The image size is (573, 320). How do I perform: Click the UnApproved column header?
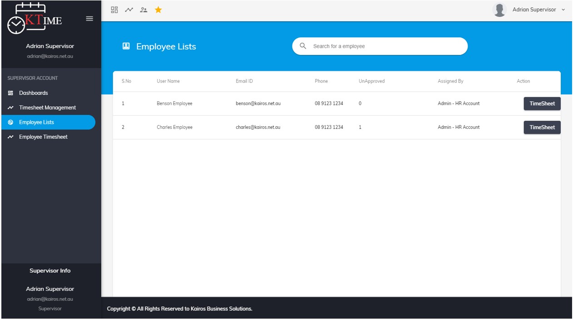371,81
